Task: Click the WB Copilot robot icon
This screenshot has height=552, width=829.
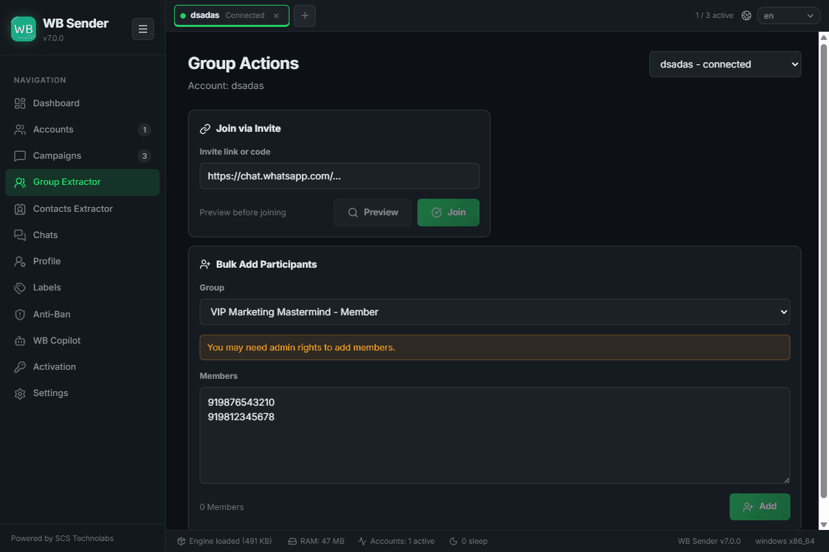Action: (x=20, y=341)
